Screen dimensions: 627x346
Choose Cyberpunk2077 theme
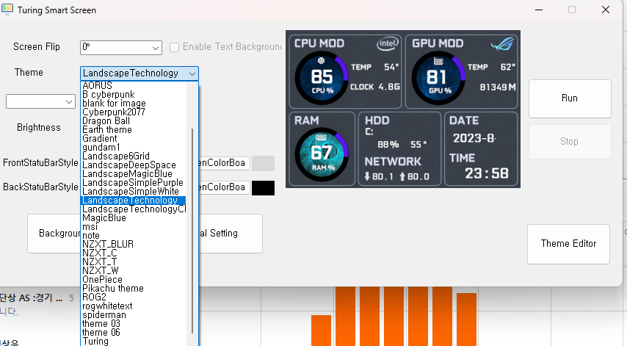coord(134,112)
